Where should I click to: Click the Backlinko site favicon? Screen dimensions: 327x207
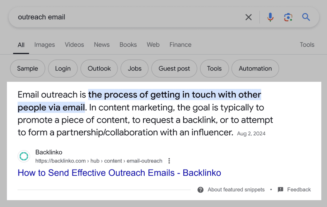coord(24,156)
